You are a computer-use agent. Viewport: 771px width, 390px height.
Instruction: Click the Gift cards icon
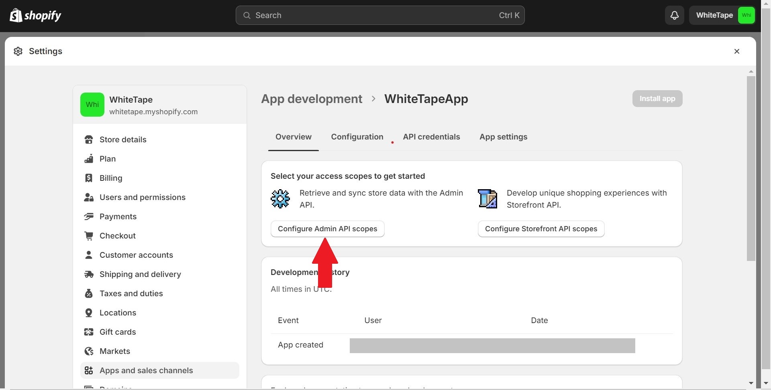[89, 332]
